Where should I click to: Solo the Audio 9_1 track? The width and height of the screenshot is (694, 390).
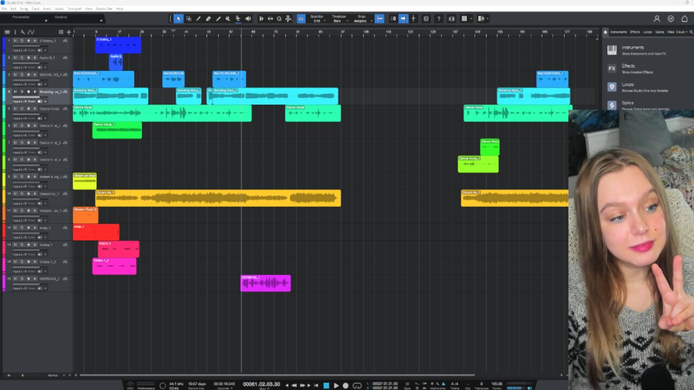coord(22,57)
